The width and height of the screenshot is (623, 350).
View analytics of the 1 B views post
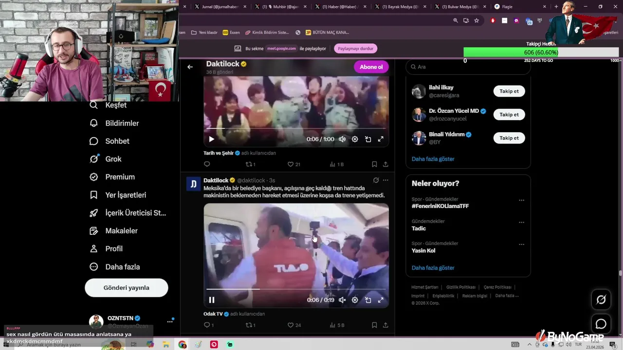click(337, 164)
